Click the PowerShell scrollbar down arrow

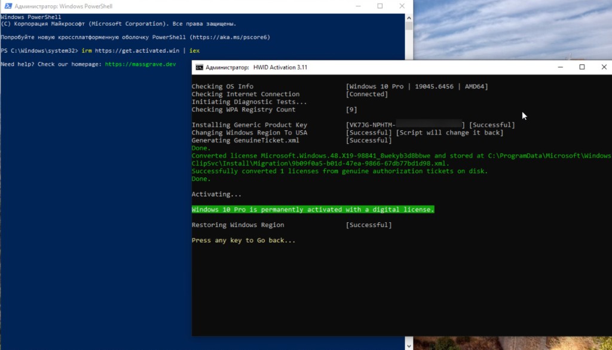coord(409,346)
